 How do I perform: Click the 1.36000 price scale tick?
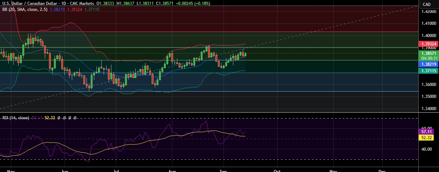point(428,85)
